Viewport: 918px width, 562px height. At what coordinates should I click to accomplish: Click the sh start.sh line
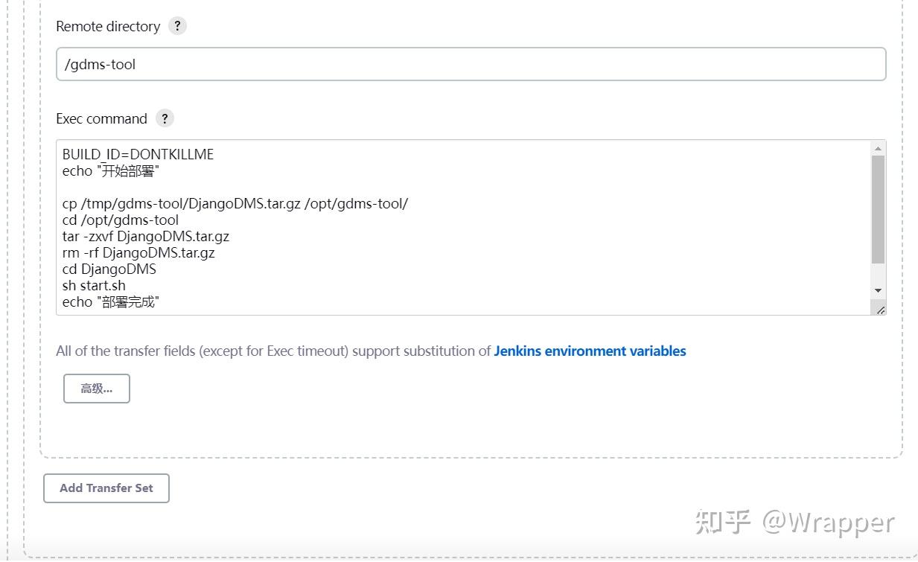[94, 286]
